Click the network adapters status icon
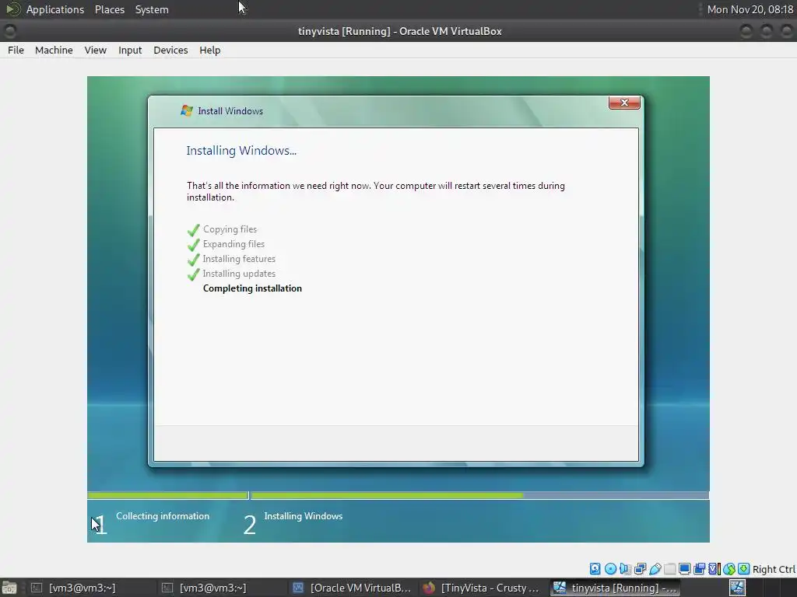The height and width of the screenshot is (597, 797). point(640,569)
